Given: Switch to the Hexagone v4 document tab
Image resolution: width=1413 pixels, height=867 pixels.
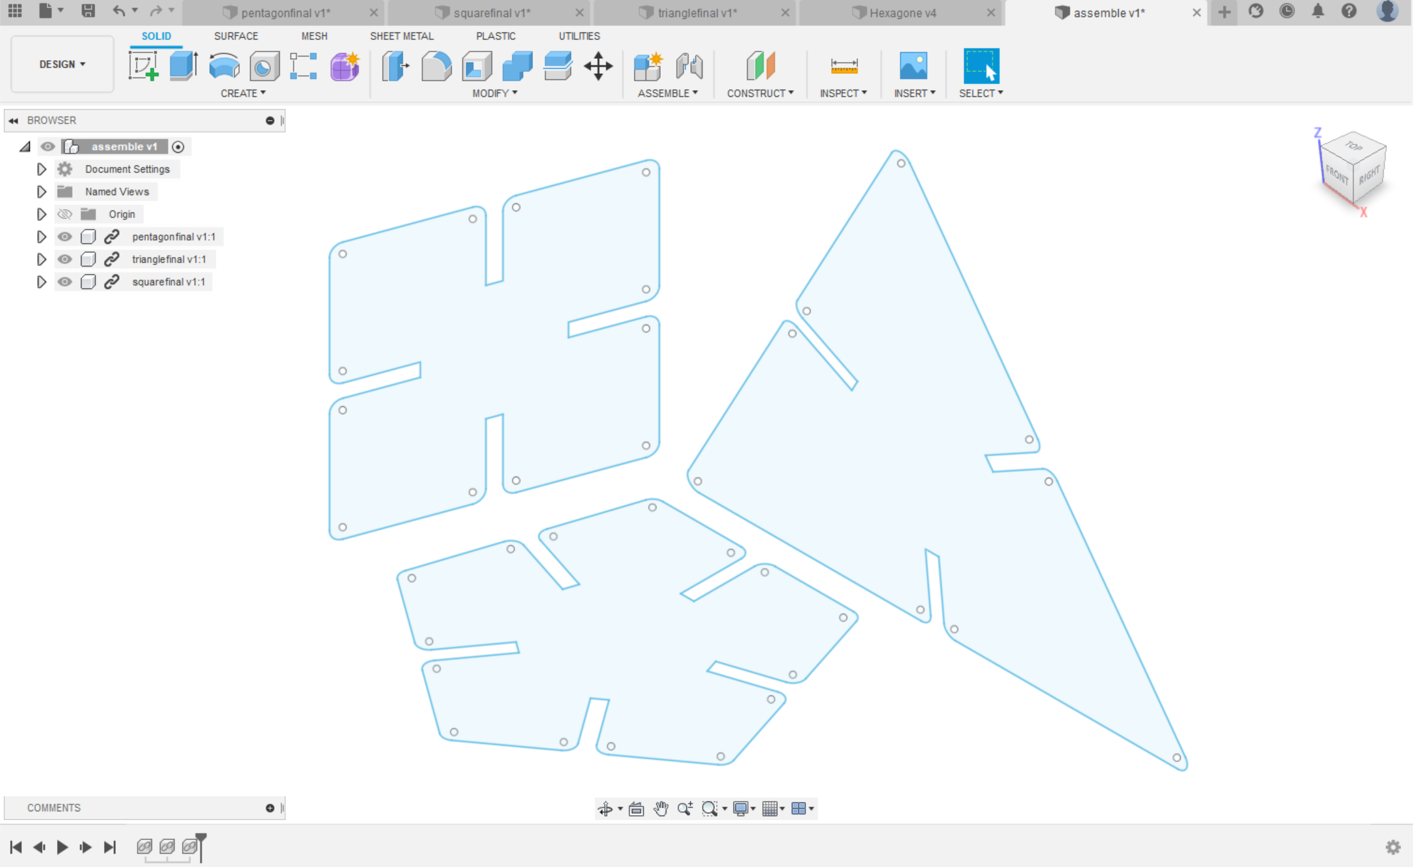Looking at the screenshot, I should [x=902, y=13].
